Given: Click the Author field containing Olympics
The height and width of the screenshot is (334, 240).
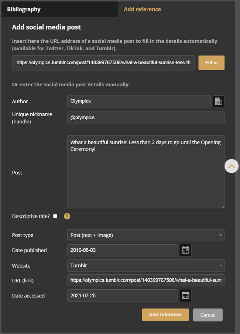Looking at the screenshot, I should click(139, 101).
